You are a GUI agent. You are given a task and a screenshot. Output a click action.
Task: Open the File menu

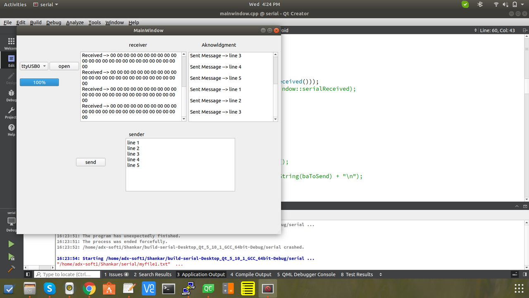(x=7, y=22)
